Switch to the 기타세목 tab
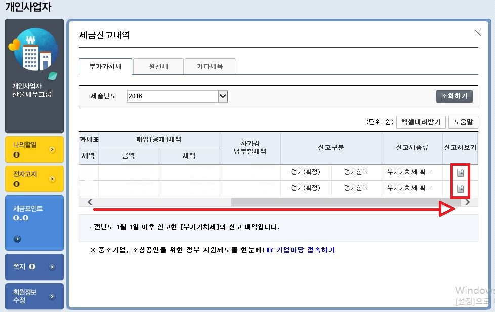 (210, 66)
